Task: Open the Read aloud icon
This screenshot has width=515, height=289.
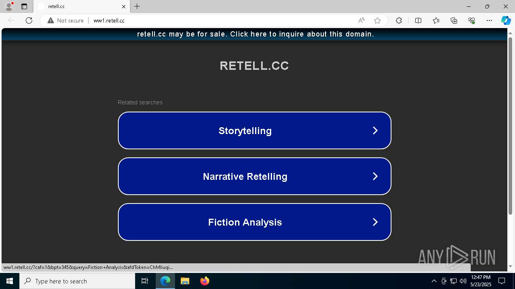Action: pos(361,20)
